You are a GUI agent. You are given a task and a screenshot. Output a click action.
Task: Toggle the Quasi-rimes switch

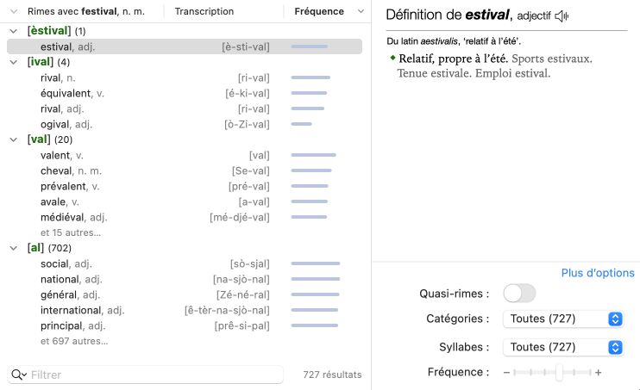pyautogui.click(x=519, y=294)
